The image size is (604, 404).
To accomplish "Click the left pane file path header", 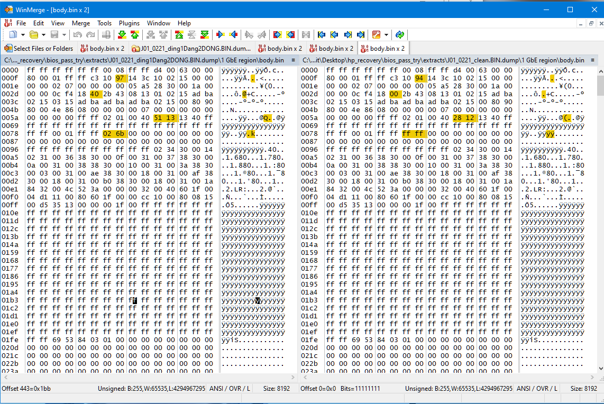I will click(x=144, y=60).
